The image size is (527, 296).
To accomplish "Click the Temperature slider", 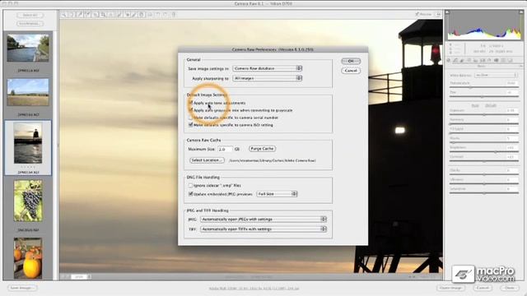I will (484, 87).
